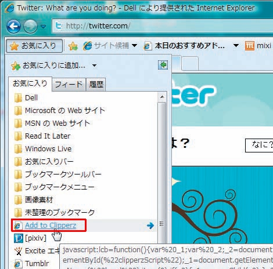Image resolution: width=273 pixels, height=269 pixels.
Task: Click the Dell folder icon
Action: (18, 98)
